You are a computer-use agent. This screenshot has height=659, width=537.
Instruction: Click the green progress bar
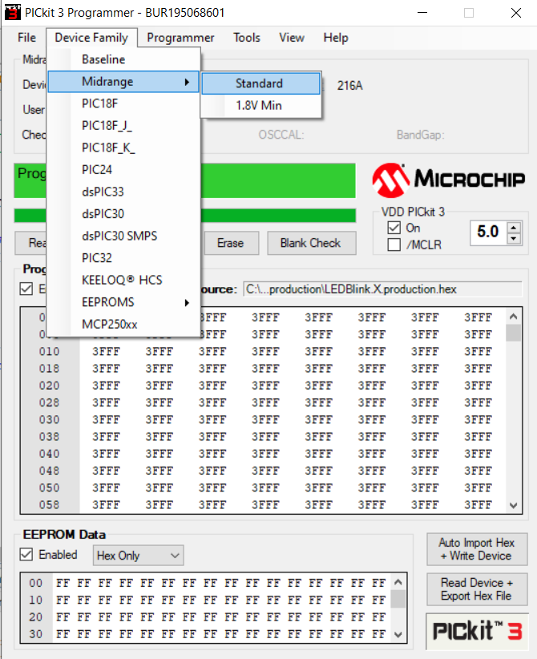click(x=279, y=215)
